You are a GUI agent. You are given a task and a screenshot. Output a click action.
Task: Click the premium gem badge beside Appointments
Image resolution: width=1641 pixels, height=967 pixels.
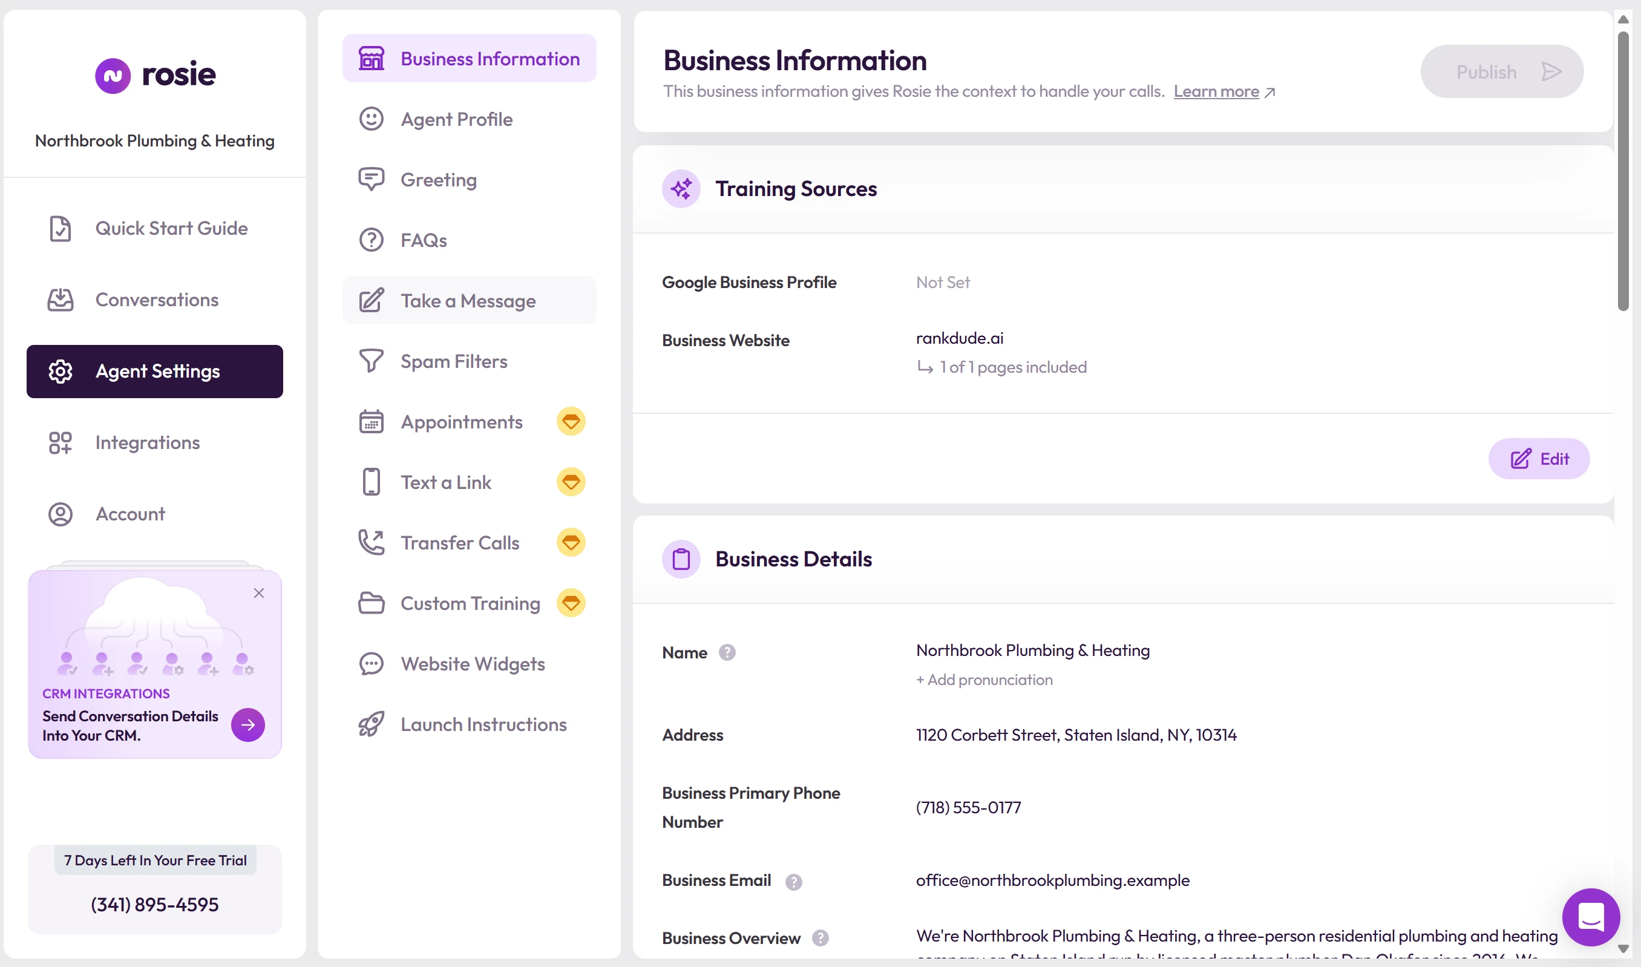coord(571,422)
